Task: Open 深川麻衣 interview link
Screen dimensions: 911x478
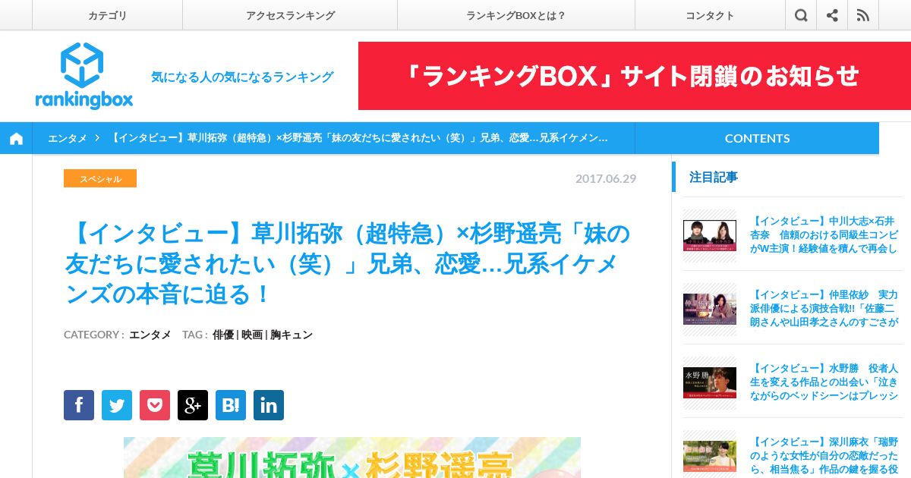Action: click(x=824, y=454)
